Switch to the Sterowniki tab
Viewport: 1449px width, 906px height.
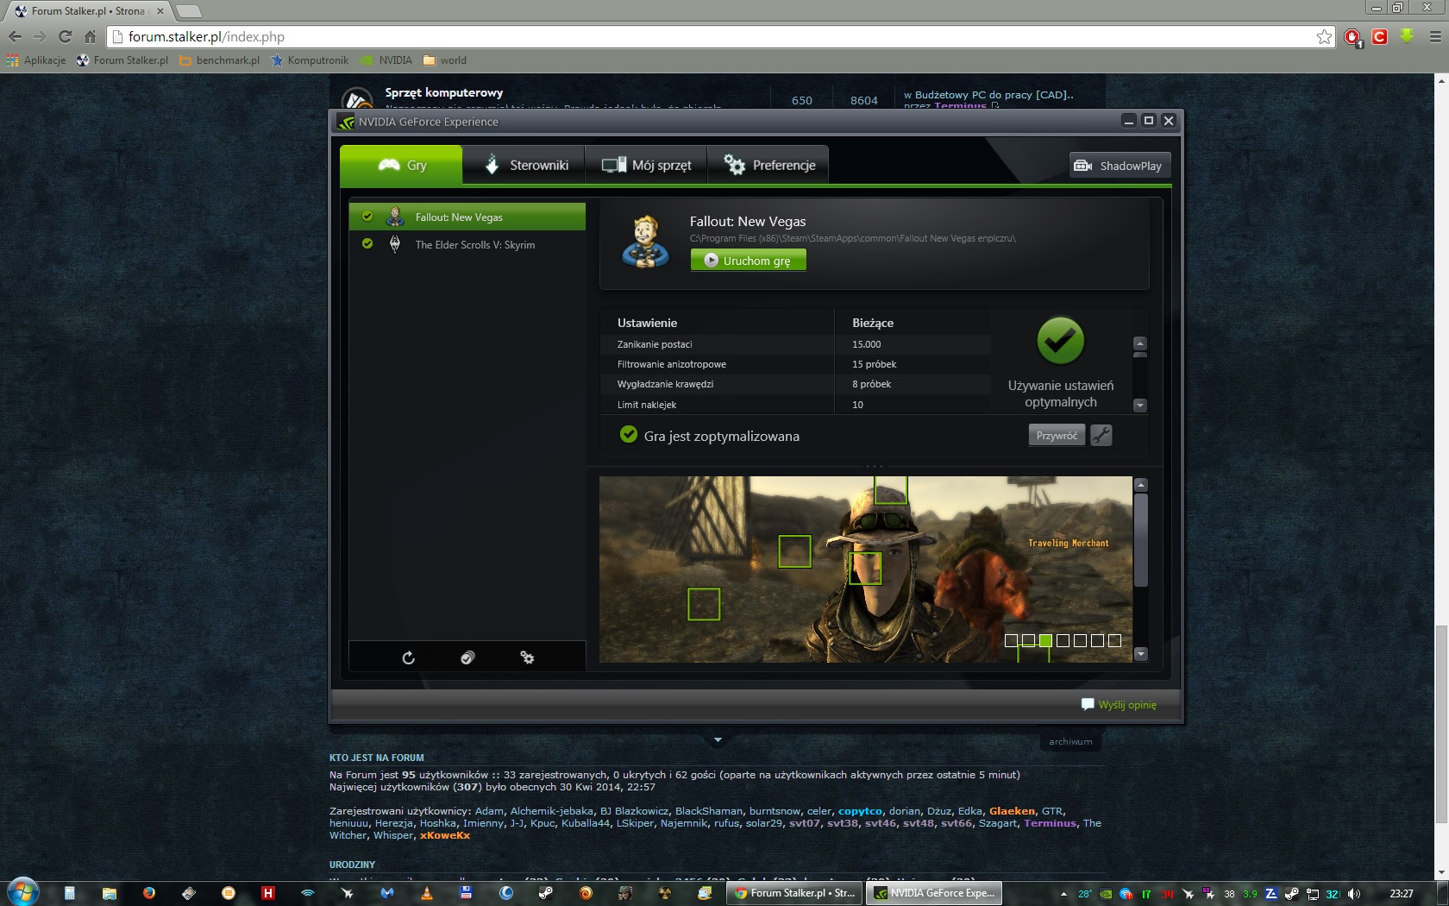(x=524, y=165)
